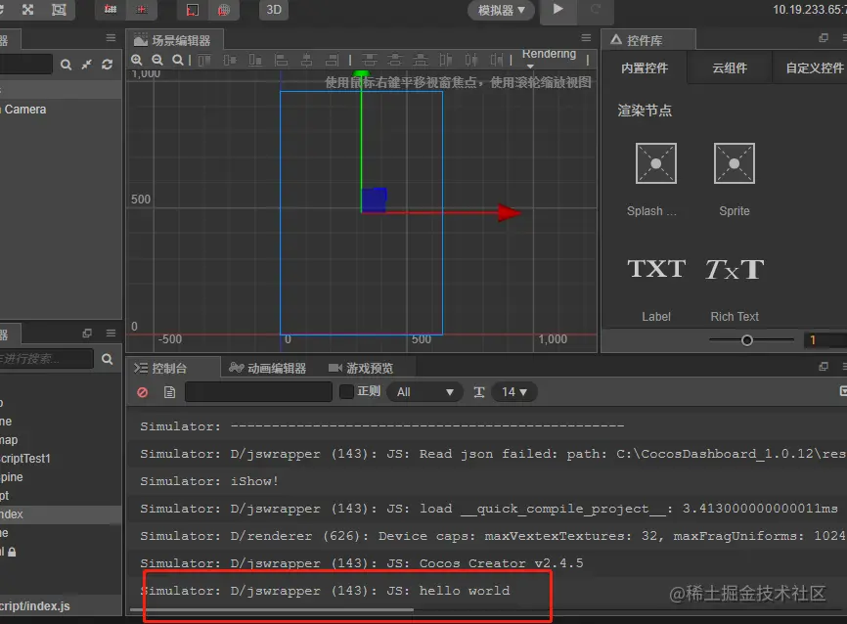Toggle the globe gizmo button
This screenshot has height=624, width=847.
coord(224,10)
